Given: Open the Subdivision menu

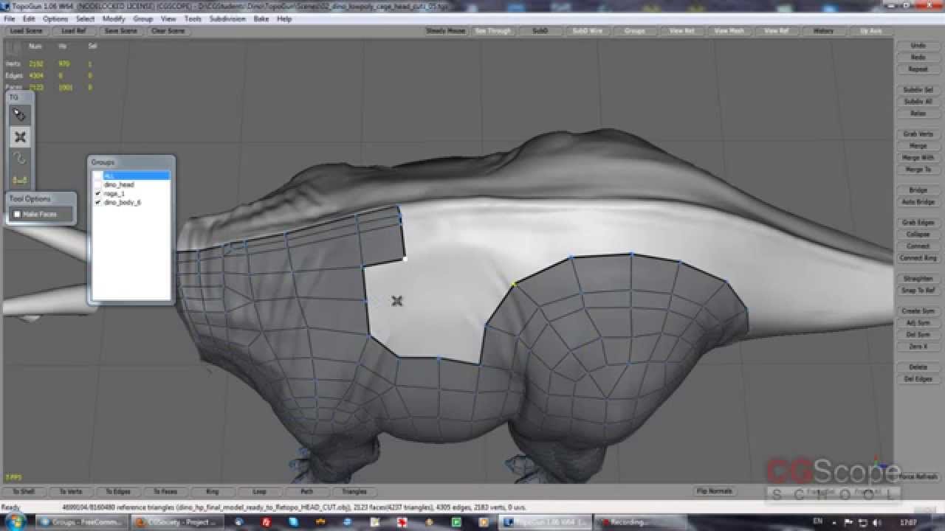Looking at the screenshot, I should tap(227, 18).
